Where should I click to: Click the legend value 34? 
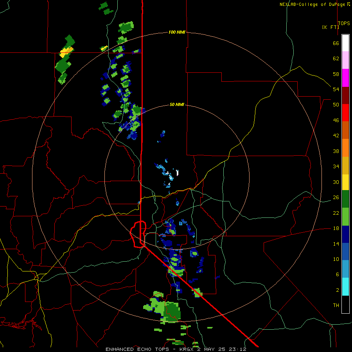pos(336,166)
